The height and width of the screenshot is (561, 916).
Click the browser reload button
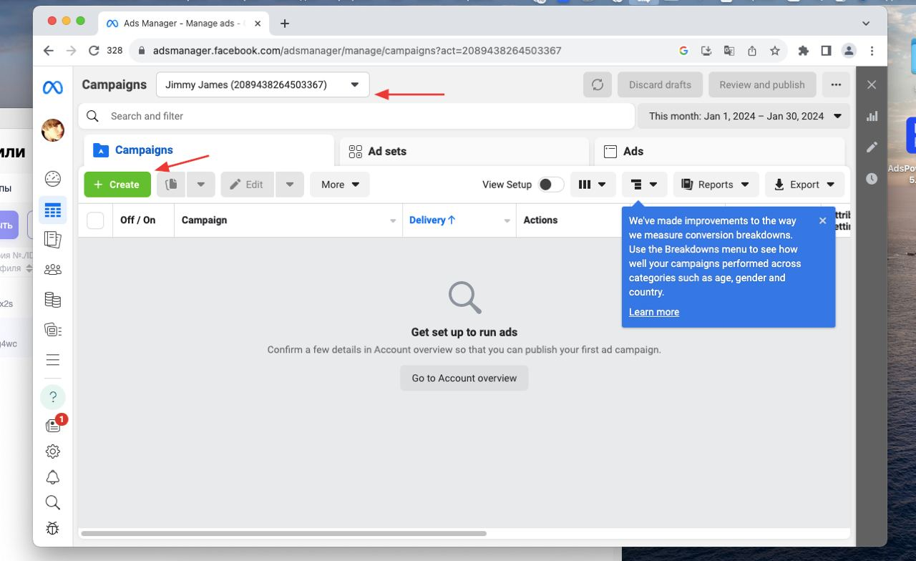(x=94, y=51)
